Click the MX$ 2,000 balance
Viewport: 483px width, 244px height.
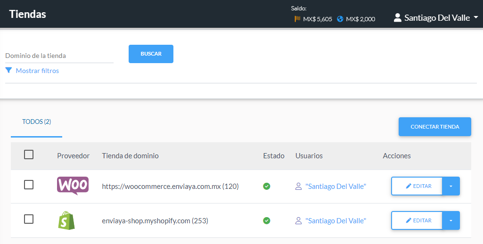pyautogui.click(x=360, y=19)
